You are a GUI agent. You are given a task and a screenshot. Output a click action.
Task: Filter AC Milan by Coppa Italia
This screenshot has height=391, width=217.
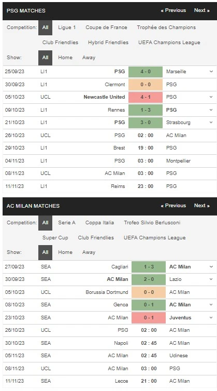pos(99,223)
